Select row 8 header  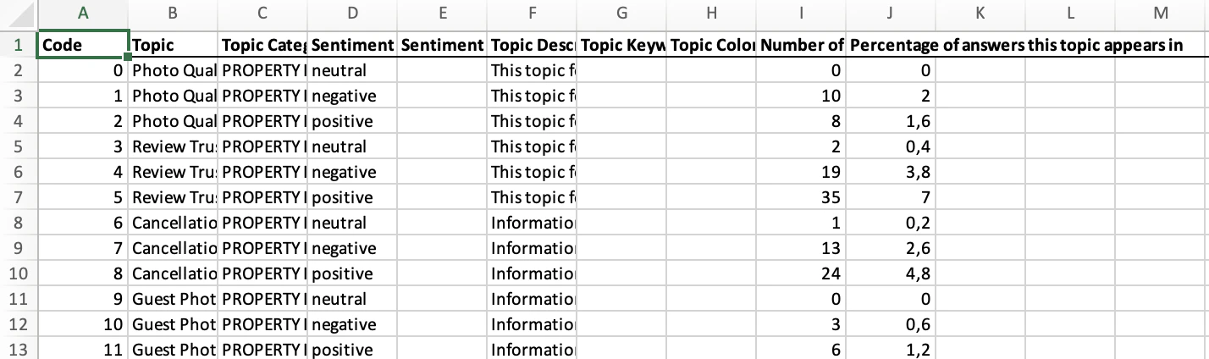[x=19, y=223]
